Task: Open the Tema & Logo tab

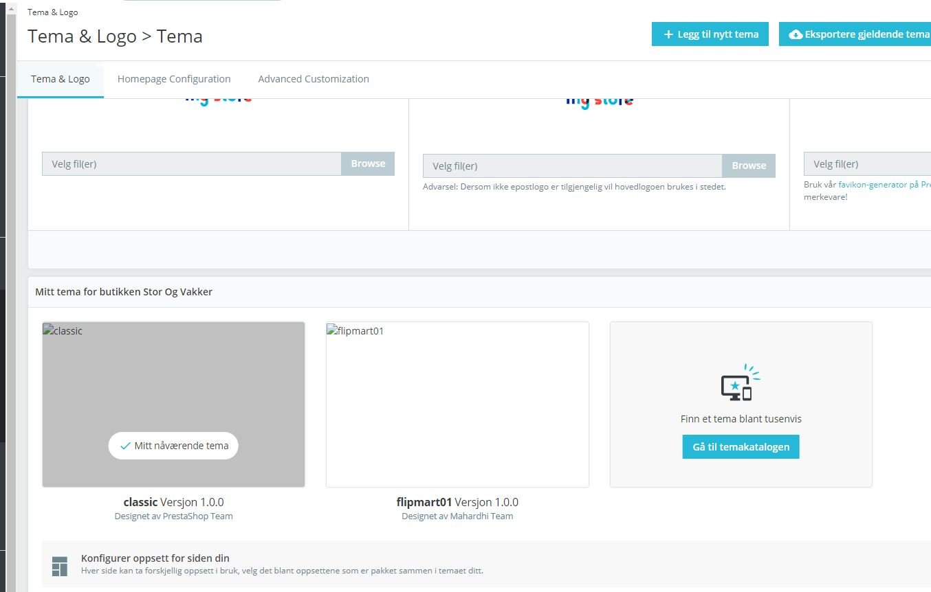Action: [x=61, y=79]
